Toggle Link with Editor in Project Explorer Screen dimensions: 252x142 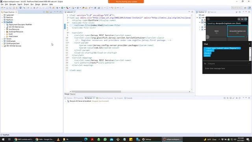pos(47,12)
